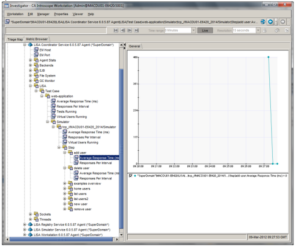Viewport: 296px width, 247px height.
Task: Open the Time range dropdown
Action: [194, 30]
